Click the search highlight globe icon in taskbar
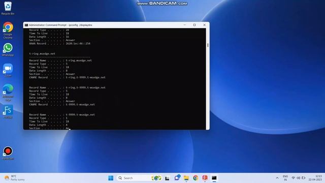Image resolution: width=325 pixels, height=183 pixels. click(156, 178)
